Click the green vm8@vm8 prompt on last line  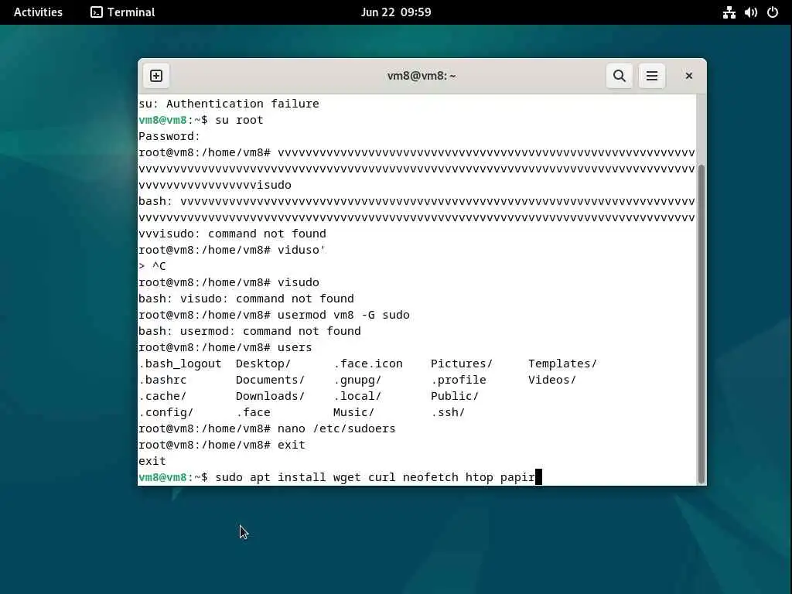tap(162, 477)
